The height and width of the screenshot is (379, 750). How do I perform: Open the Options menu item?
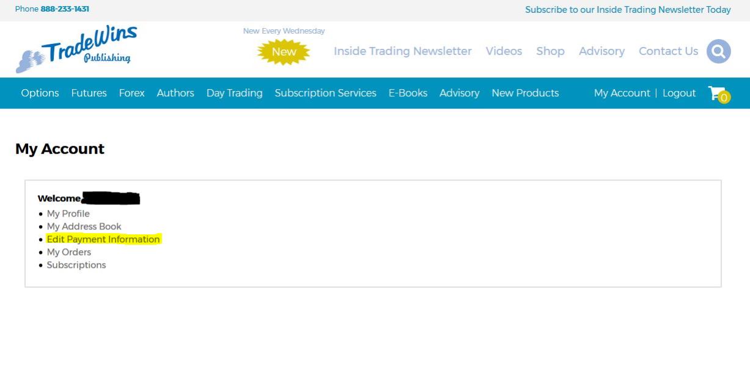coord(40,93)
